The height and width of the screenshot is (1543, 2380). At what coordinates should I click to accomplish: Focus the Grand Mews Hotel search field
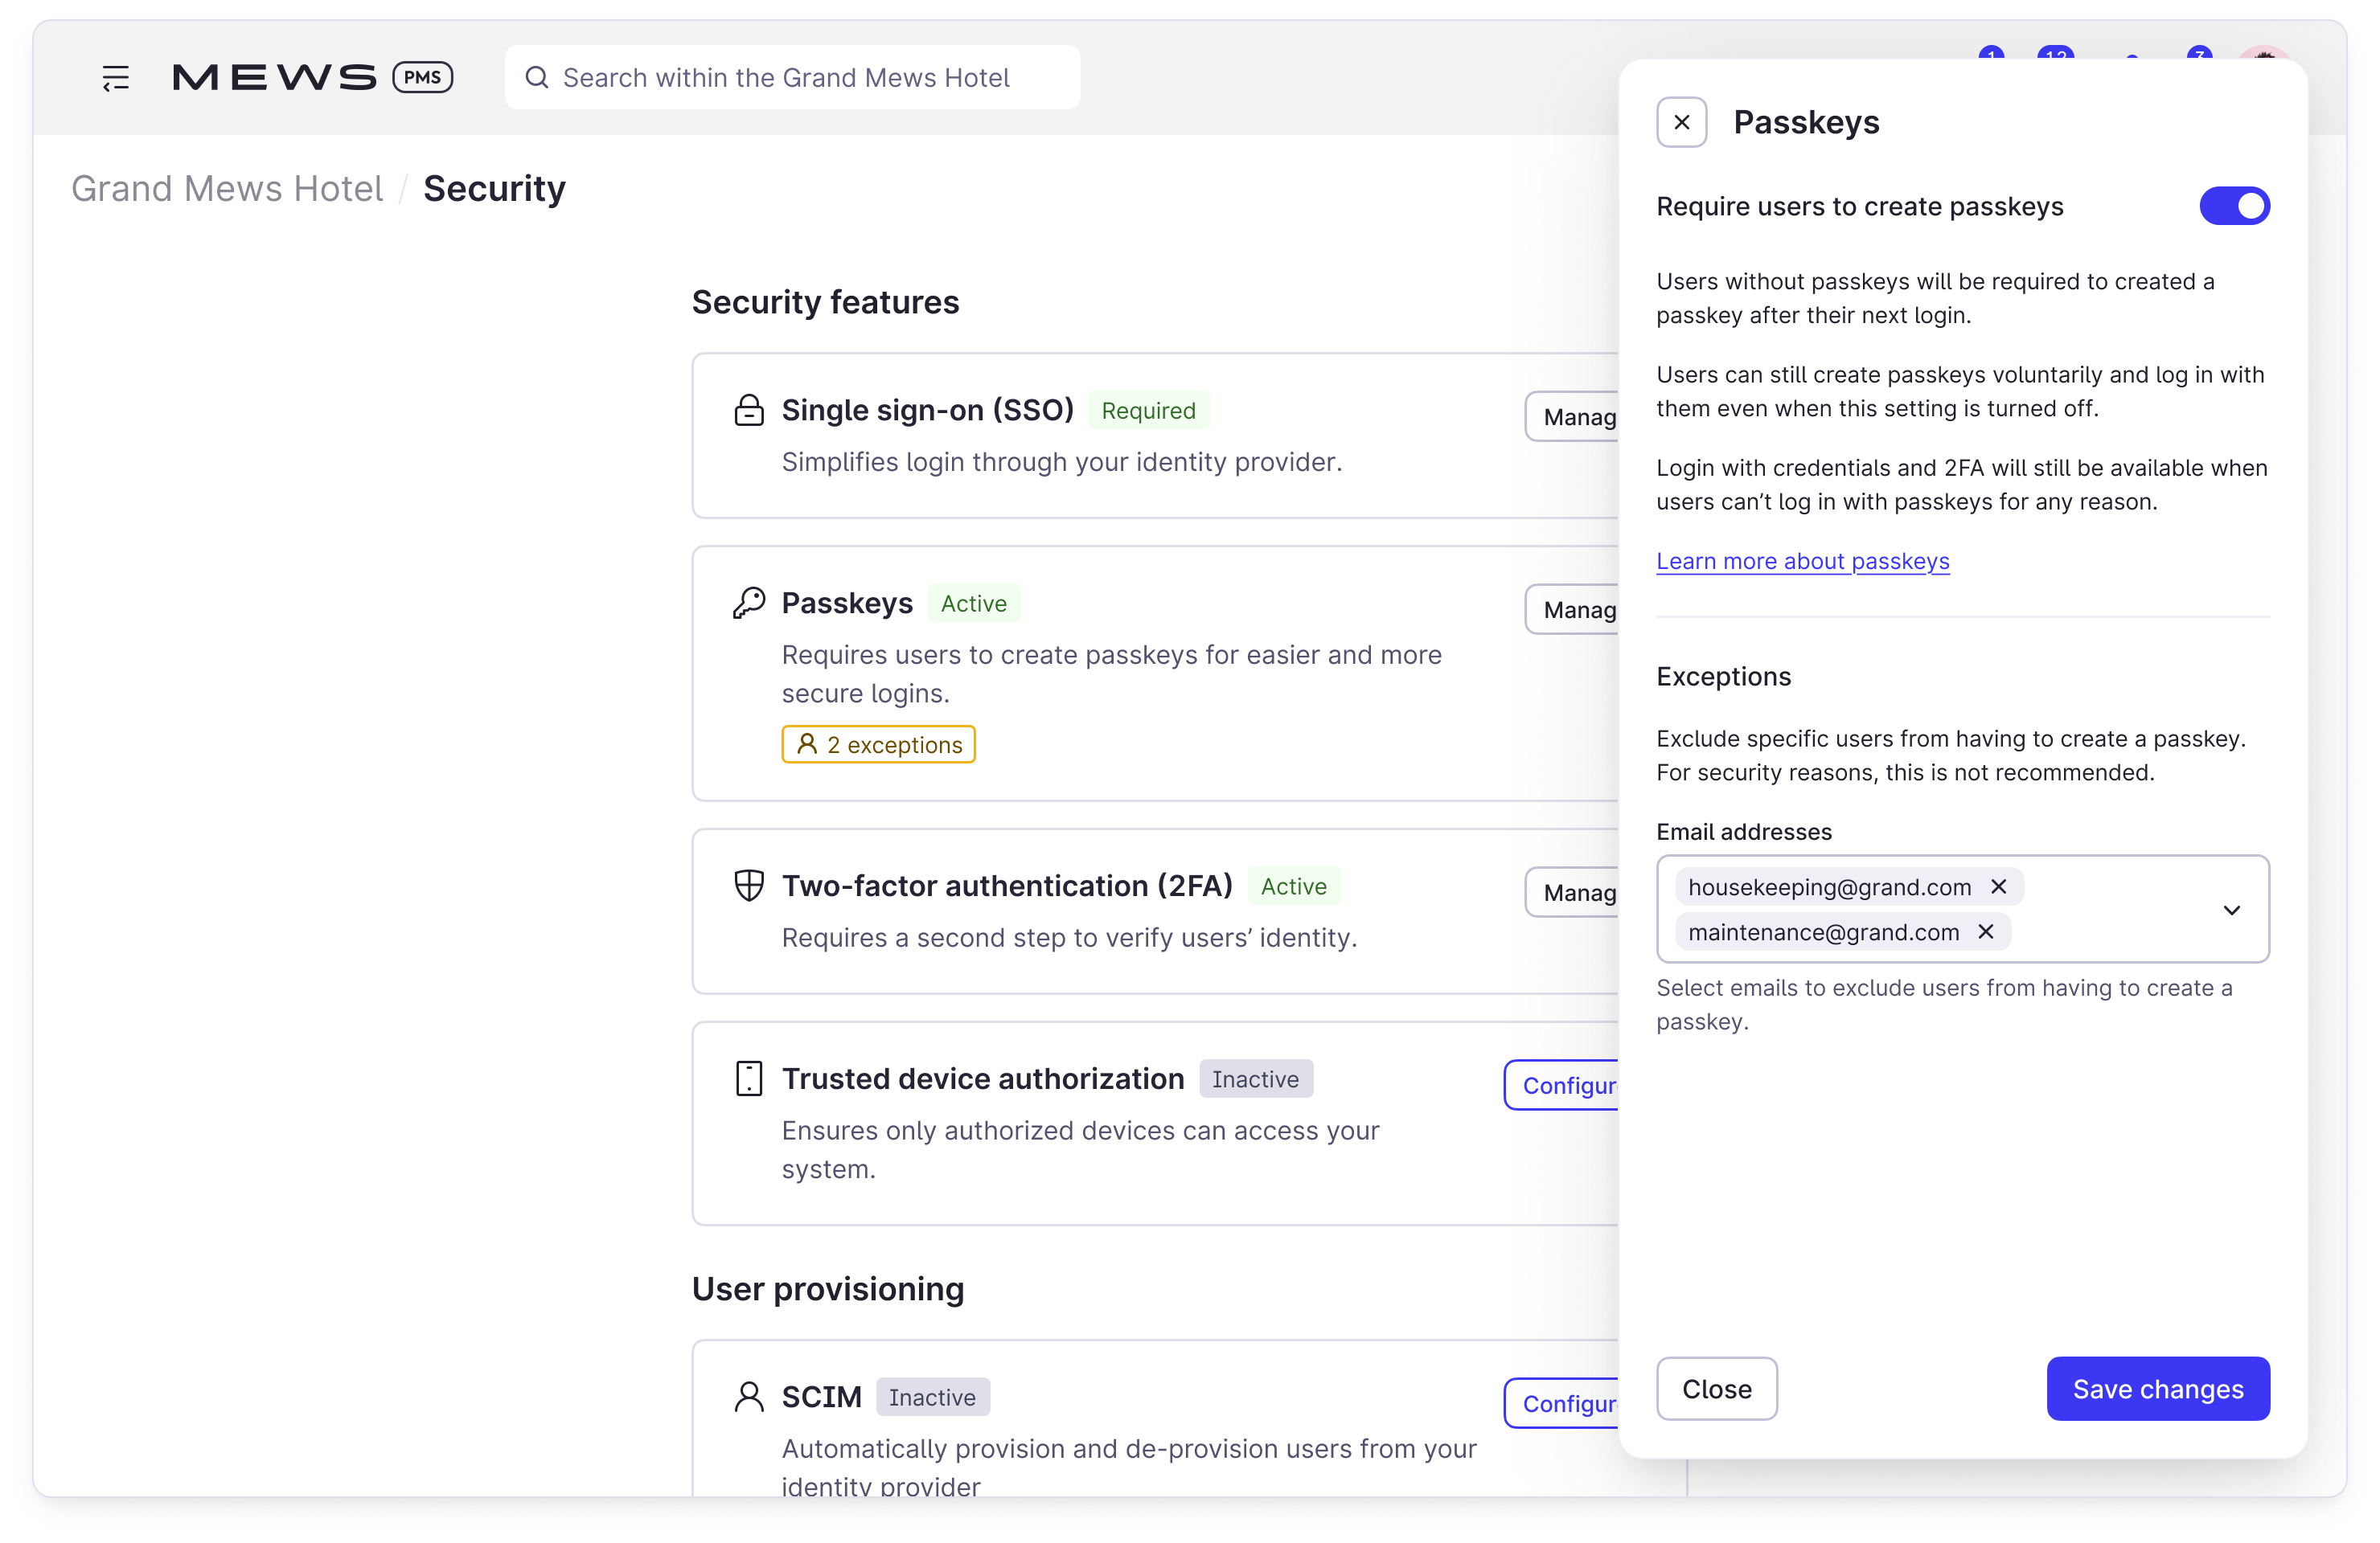coord(792,77)
